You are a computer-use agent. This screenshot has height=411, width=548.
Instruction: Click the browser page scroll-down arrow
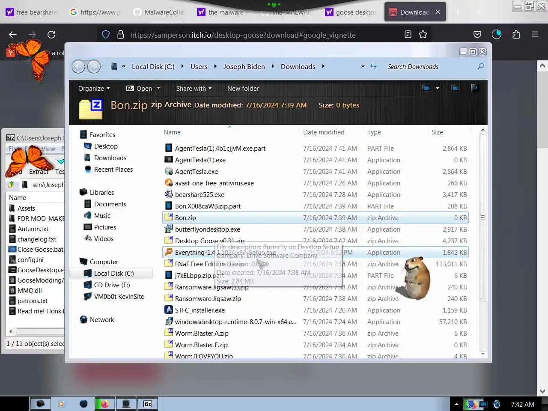542,391
